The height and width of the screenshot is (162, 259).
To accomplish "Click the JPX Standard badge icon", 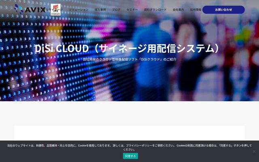I will pos(55,10).
